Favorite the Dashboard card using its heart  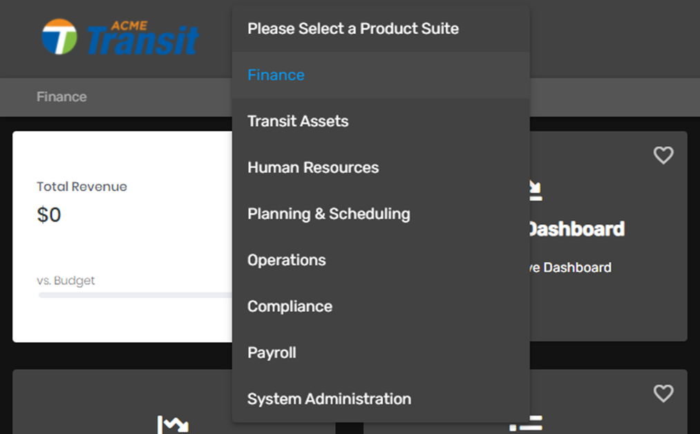(663, 155)
